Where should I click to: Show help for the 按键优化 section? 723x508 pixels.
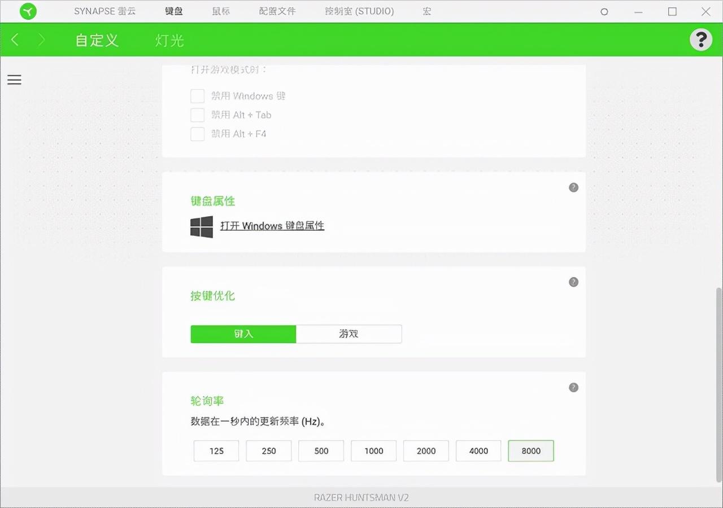tap(573, 282)
